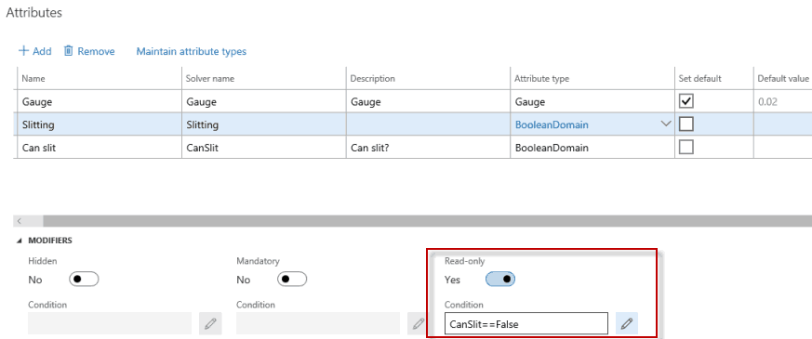Click the horizontal scrollbar thumb

pos(427,221)
